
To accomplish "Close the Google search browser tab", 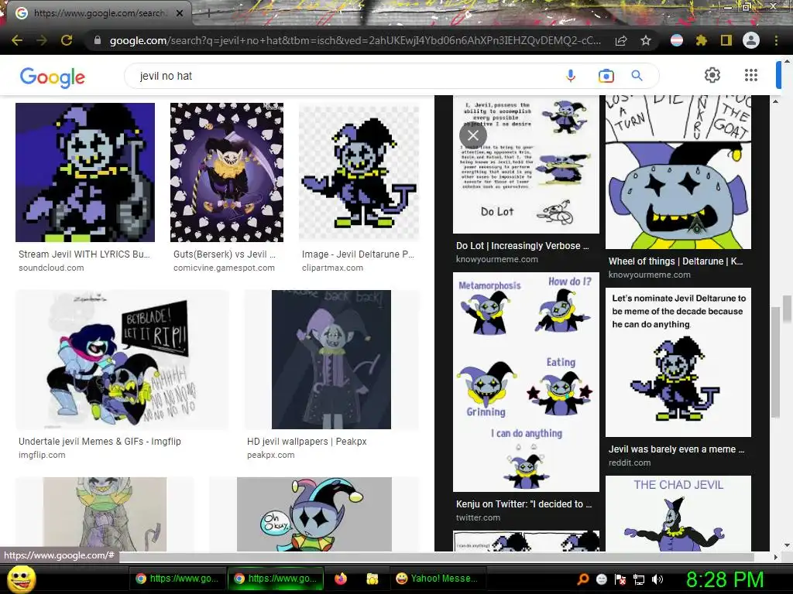I will 180,13.
